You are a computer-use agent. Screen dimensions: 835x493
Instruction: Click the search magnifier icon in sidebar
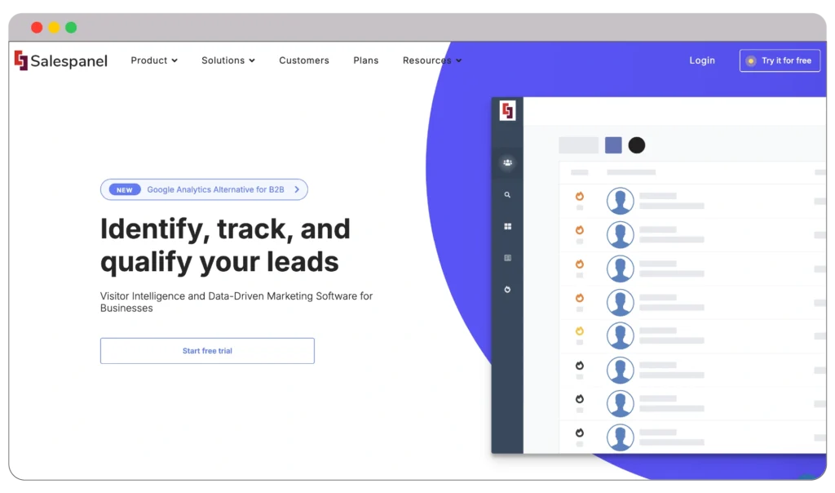507,195
